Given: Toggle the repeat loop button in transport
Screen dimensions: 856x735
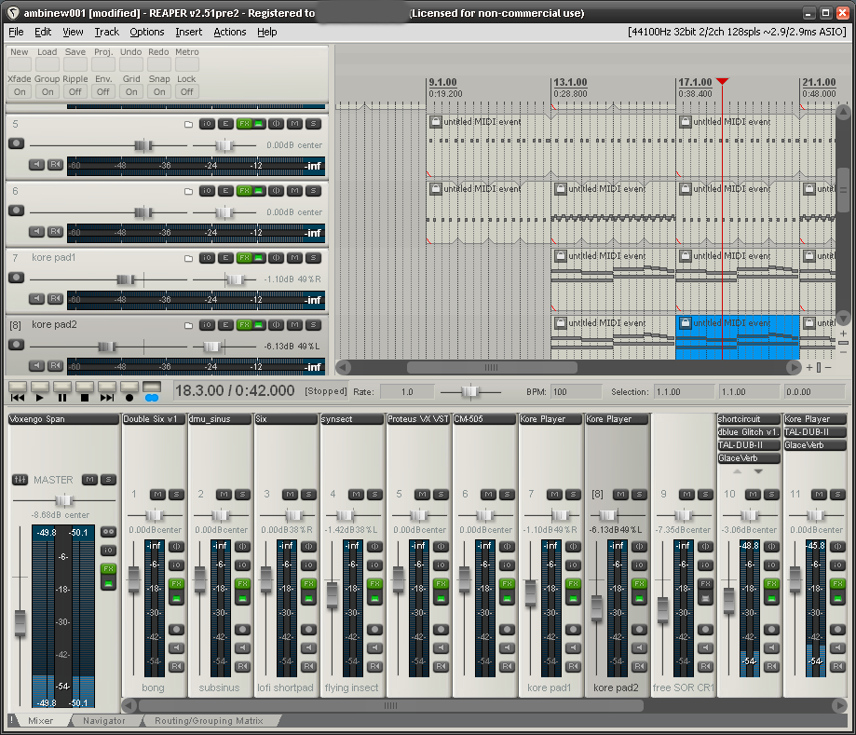Looking at the screenshot, I should click(x=152, y=391).
